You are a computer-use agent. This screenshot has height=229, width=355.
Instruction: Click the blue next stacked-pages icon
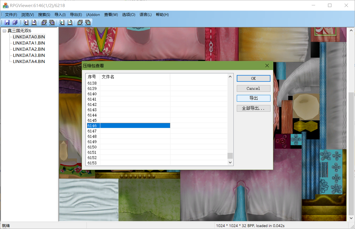(52, 22)
